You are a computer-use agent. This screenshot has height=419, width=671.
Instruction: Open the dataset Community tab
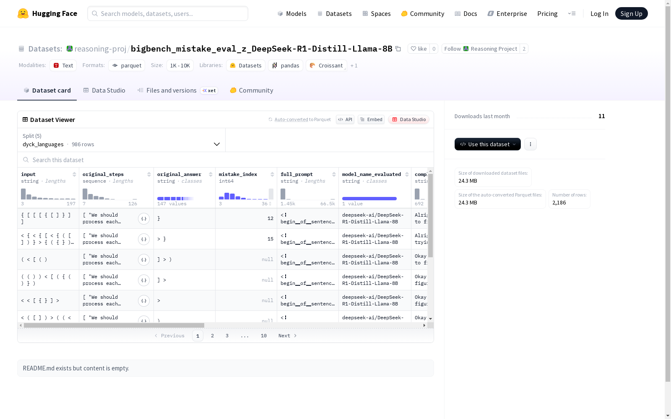coord(252,91)
